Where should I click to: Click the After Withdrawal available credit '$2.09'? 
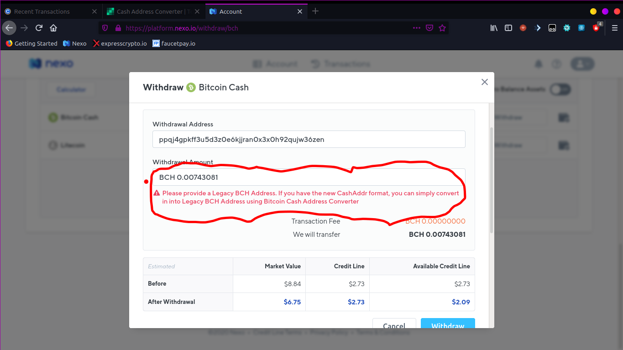coord(461,302)
